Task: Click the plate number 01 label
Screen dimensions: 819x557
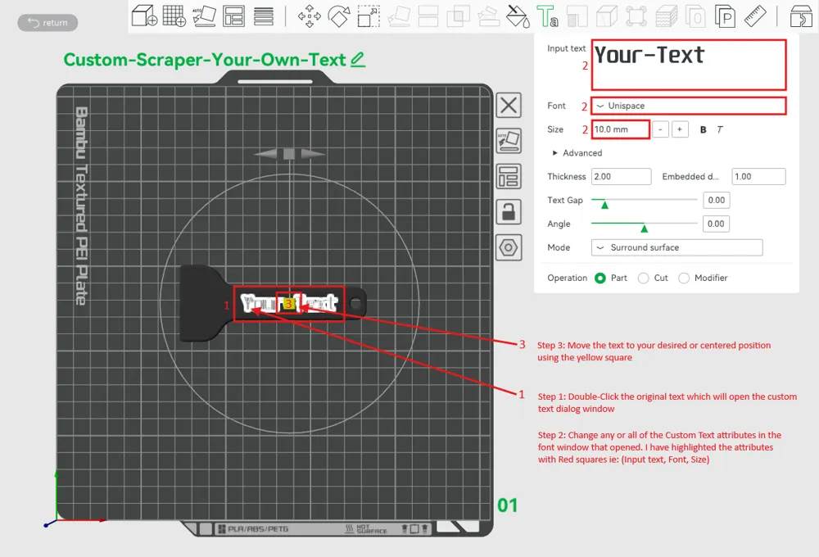Action: [x=507, y=505]
